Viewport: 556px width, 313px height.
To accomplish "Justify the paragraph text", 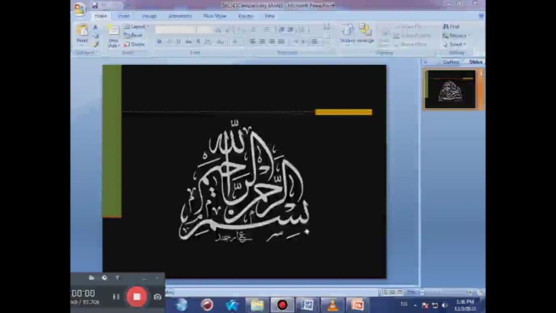I will coord(282,42).
